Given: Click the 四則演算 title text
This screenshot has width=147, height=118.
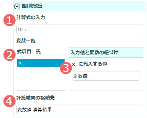Looking at the screenshot, I should coord(32,6).
